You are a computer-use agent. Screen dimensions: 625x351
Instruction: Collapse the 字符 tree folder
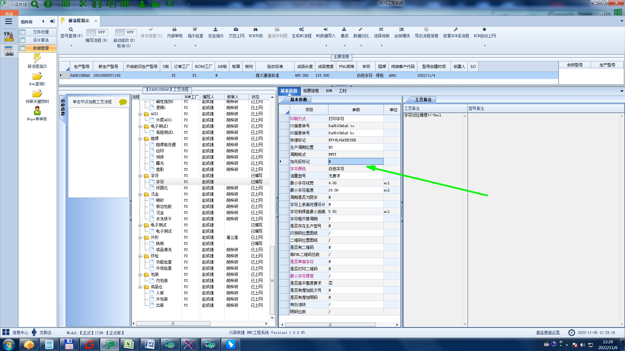[140, 176]
